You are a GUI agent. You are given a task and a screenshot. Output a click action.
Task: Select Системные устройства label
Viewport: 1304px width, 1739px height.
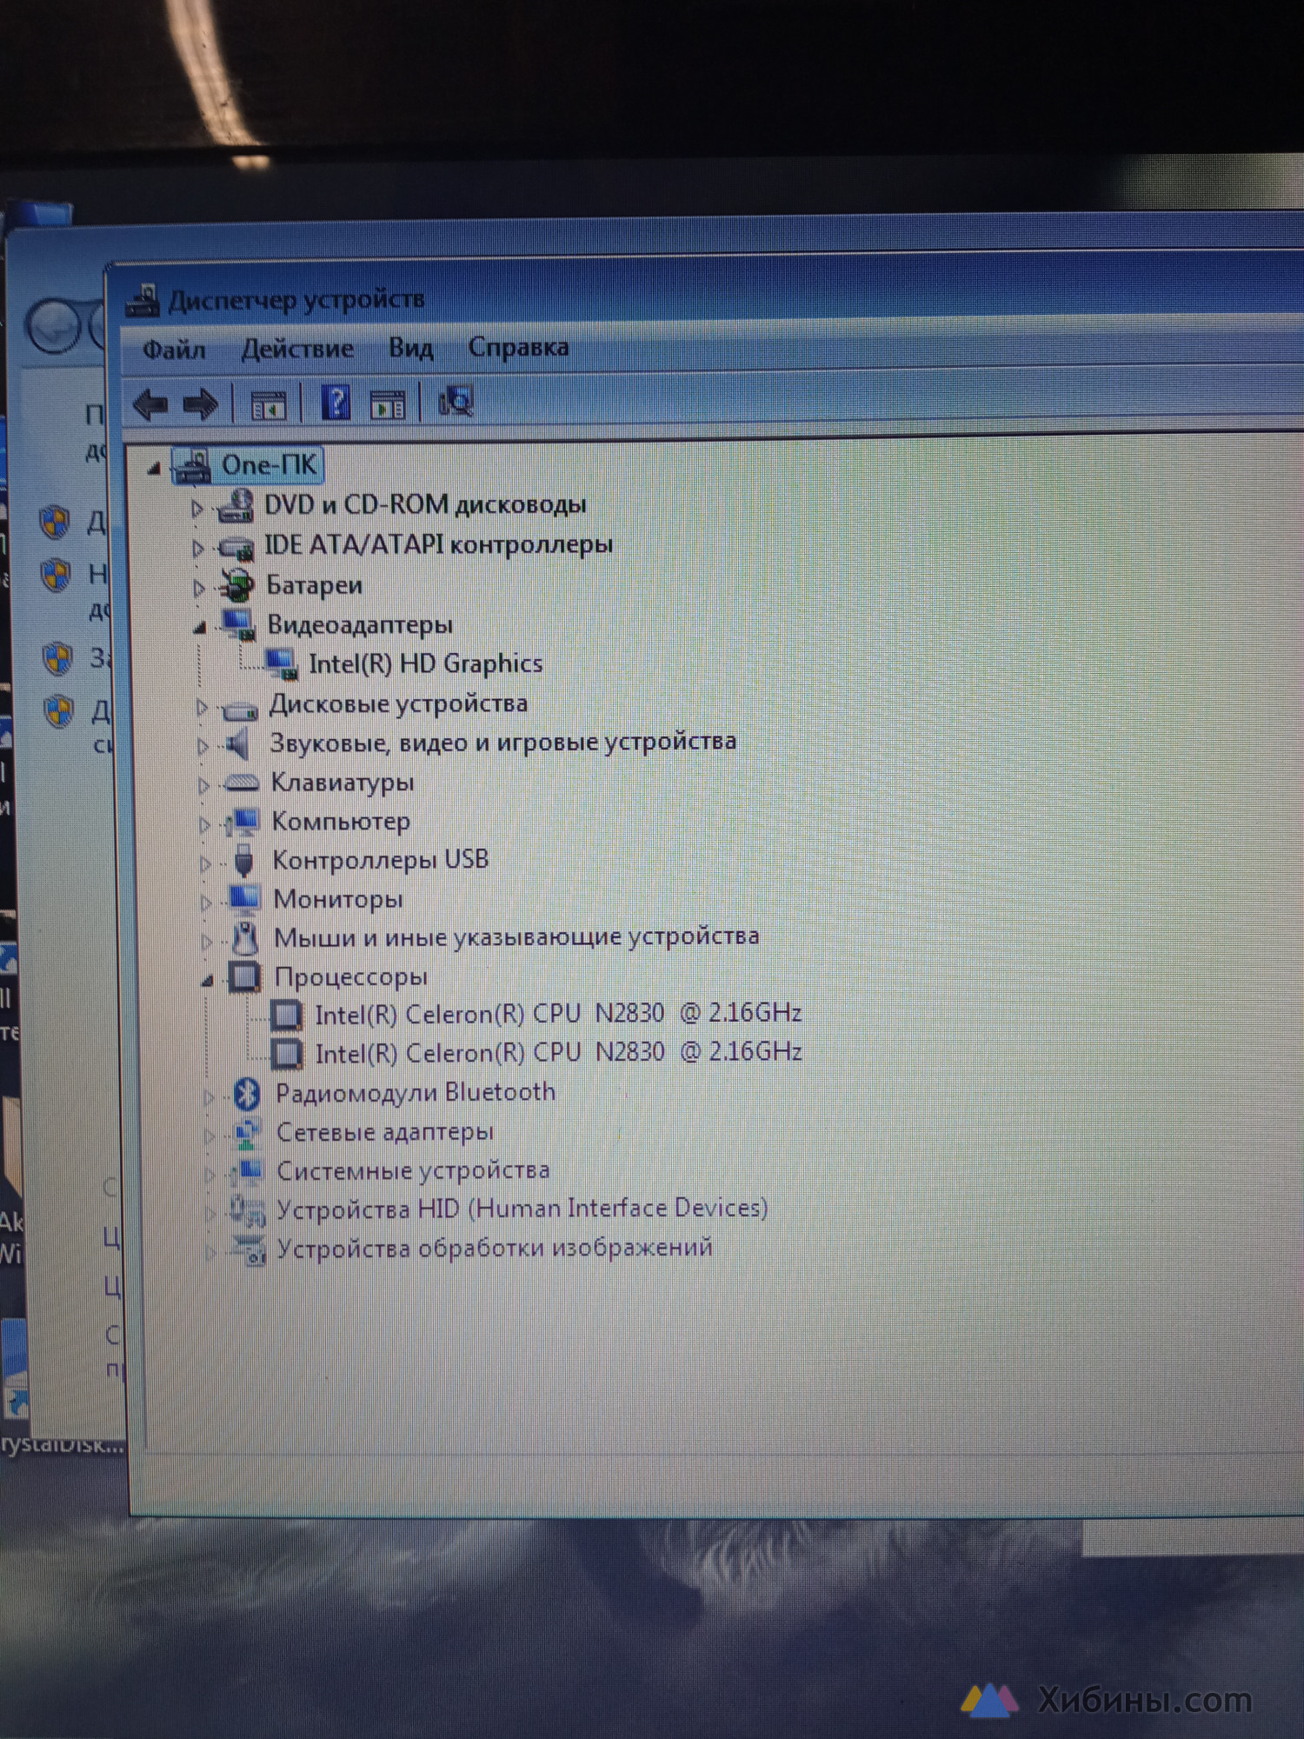(x=413, y=1171)
